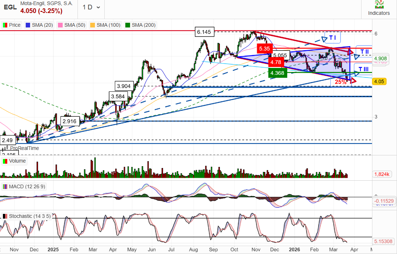
Task: Click the Price candle icon in legend
Action: pos(5,25)
